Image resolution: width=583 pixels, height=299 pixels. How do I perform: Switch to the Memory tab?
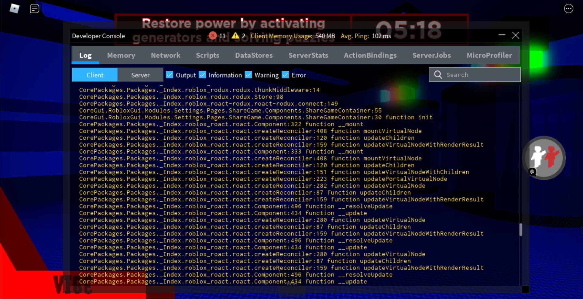tap(121, 55)
